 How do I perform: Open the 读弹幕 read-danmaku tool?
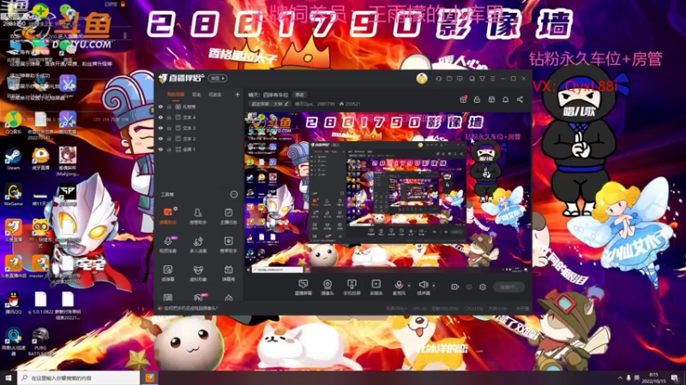tap(167, 273)
